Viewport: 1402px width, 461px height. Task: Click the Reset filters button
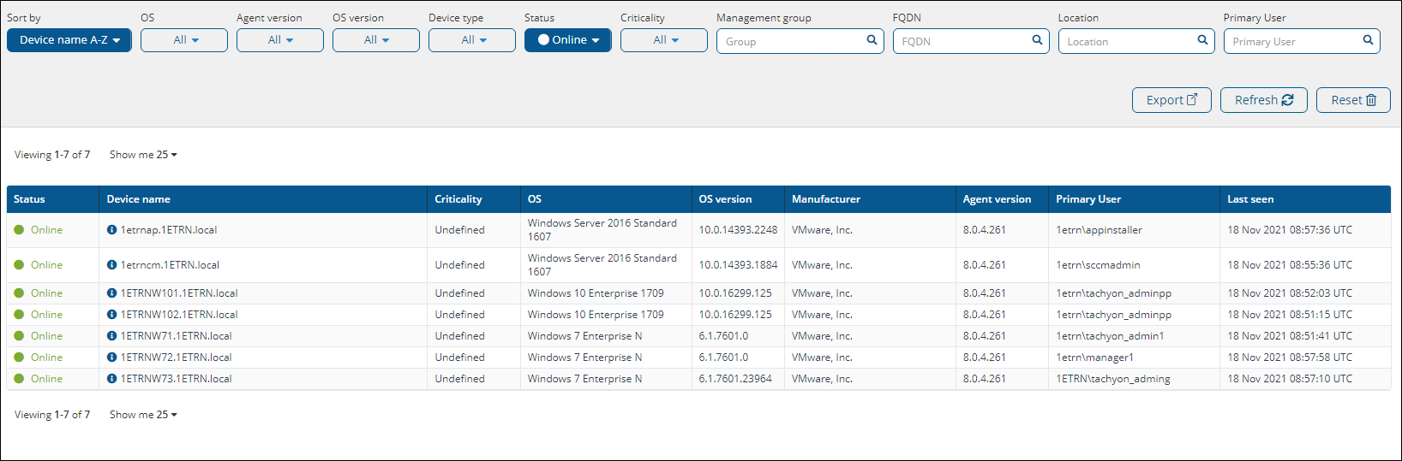(1352, 100)
